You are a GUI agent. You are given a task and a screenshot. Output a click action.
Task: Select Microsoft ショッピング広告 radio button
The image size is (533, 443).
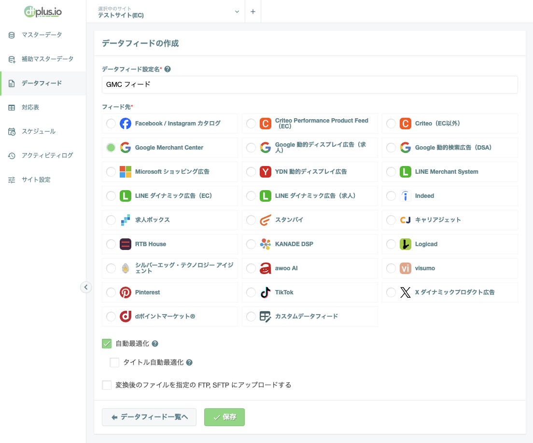point(111,172)
